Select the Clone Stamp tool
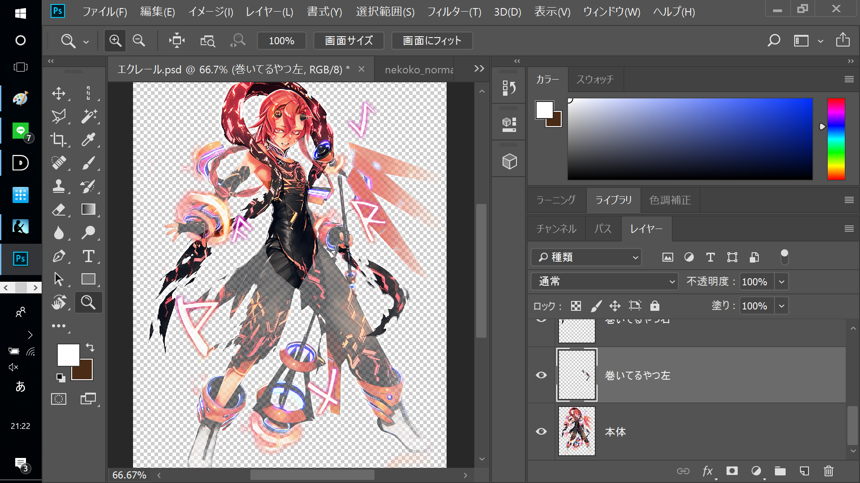Viewport: 860px width, 483px height. [x=59, y=186]
